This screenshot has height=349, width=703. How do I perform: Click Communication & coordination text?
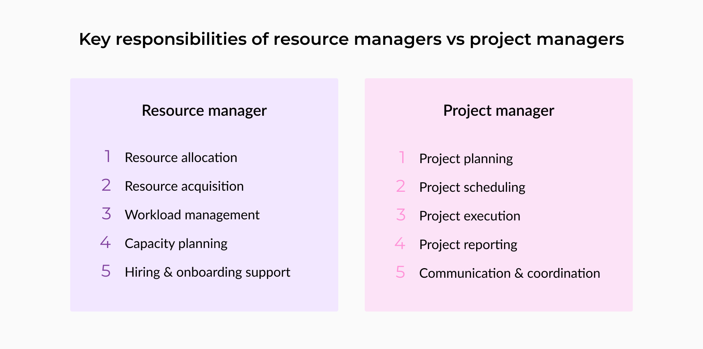point(510,273)
